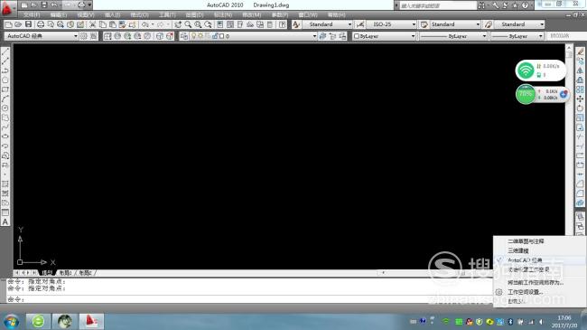The image size is (587, 330).
Task: Toggle the layer on/off light bulb
Action: pos(193,36)
